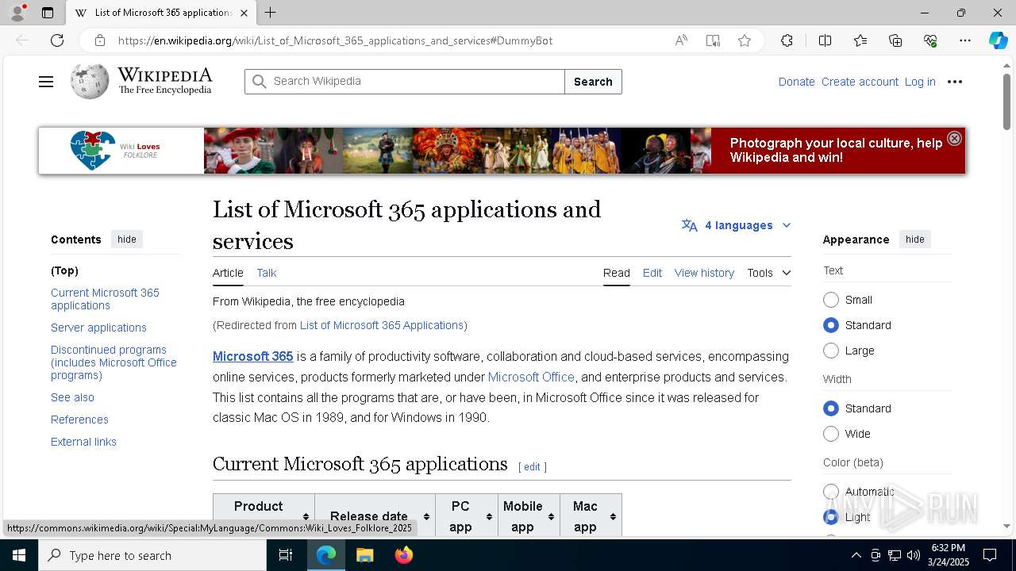Open the Microsoft 365 article link

pos(252,357)
